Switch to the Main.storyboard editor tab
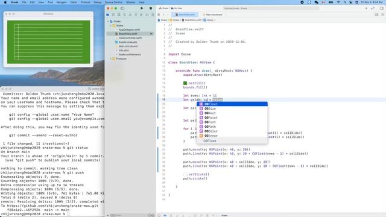 pos(212,14)
